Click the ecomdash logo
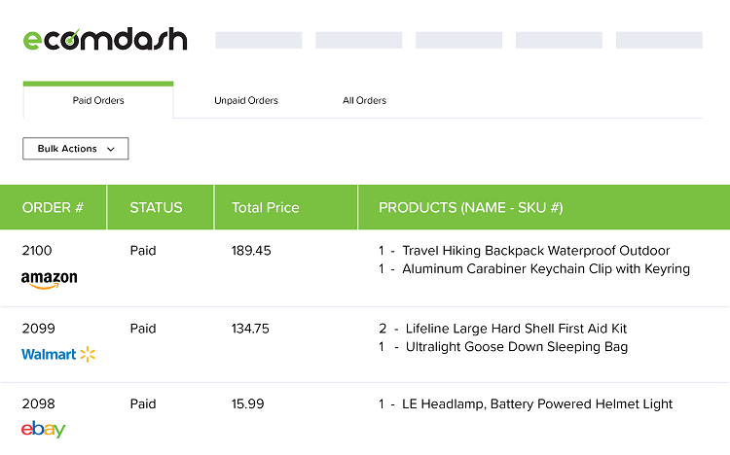Screen dimensions: 730x455 coord(105,39)
